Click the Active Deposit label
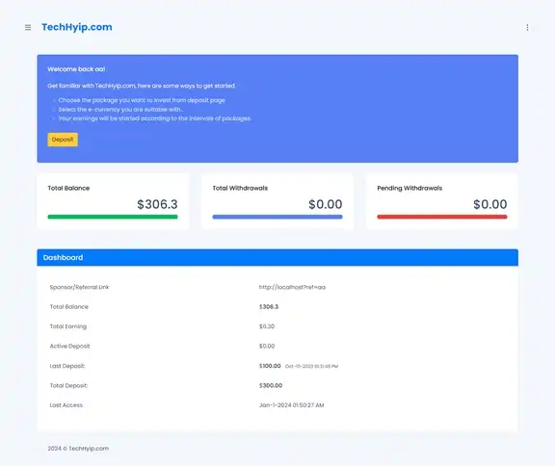 pyautogui.click(x=69, y=347)
